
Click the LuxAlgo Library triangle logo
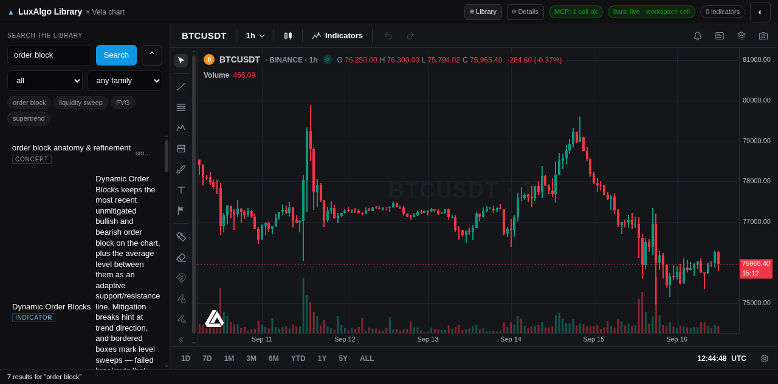click(x=11, y=12)
